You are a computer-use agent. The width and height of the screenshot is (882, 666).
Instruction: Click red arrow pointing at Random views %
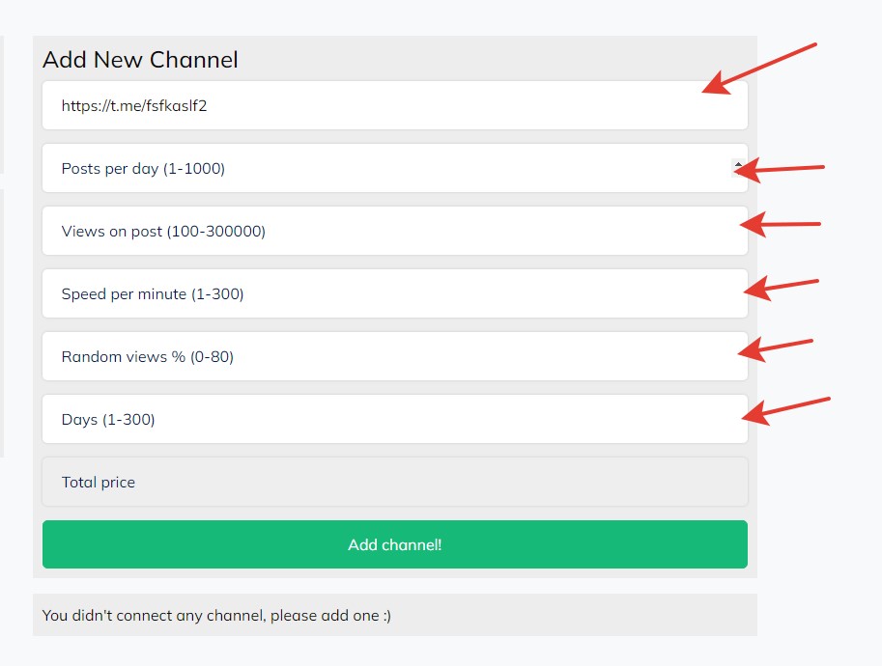pos(782,347)
